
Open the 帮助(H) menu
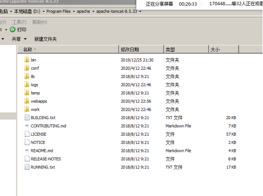pyautogui.click(x=39, y=22)
